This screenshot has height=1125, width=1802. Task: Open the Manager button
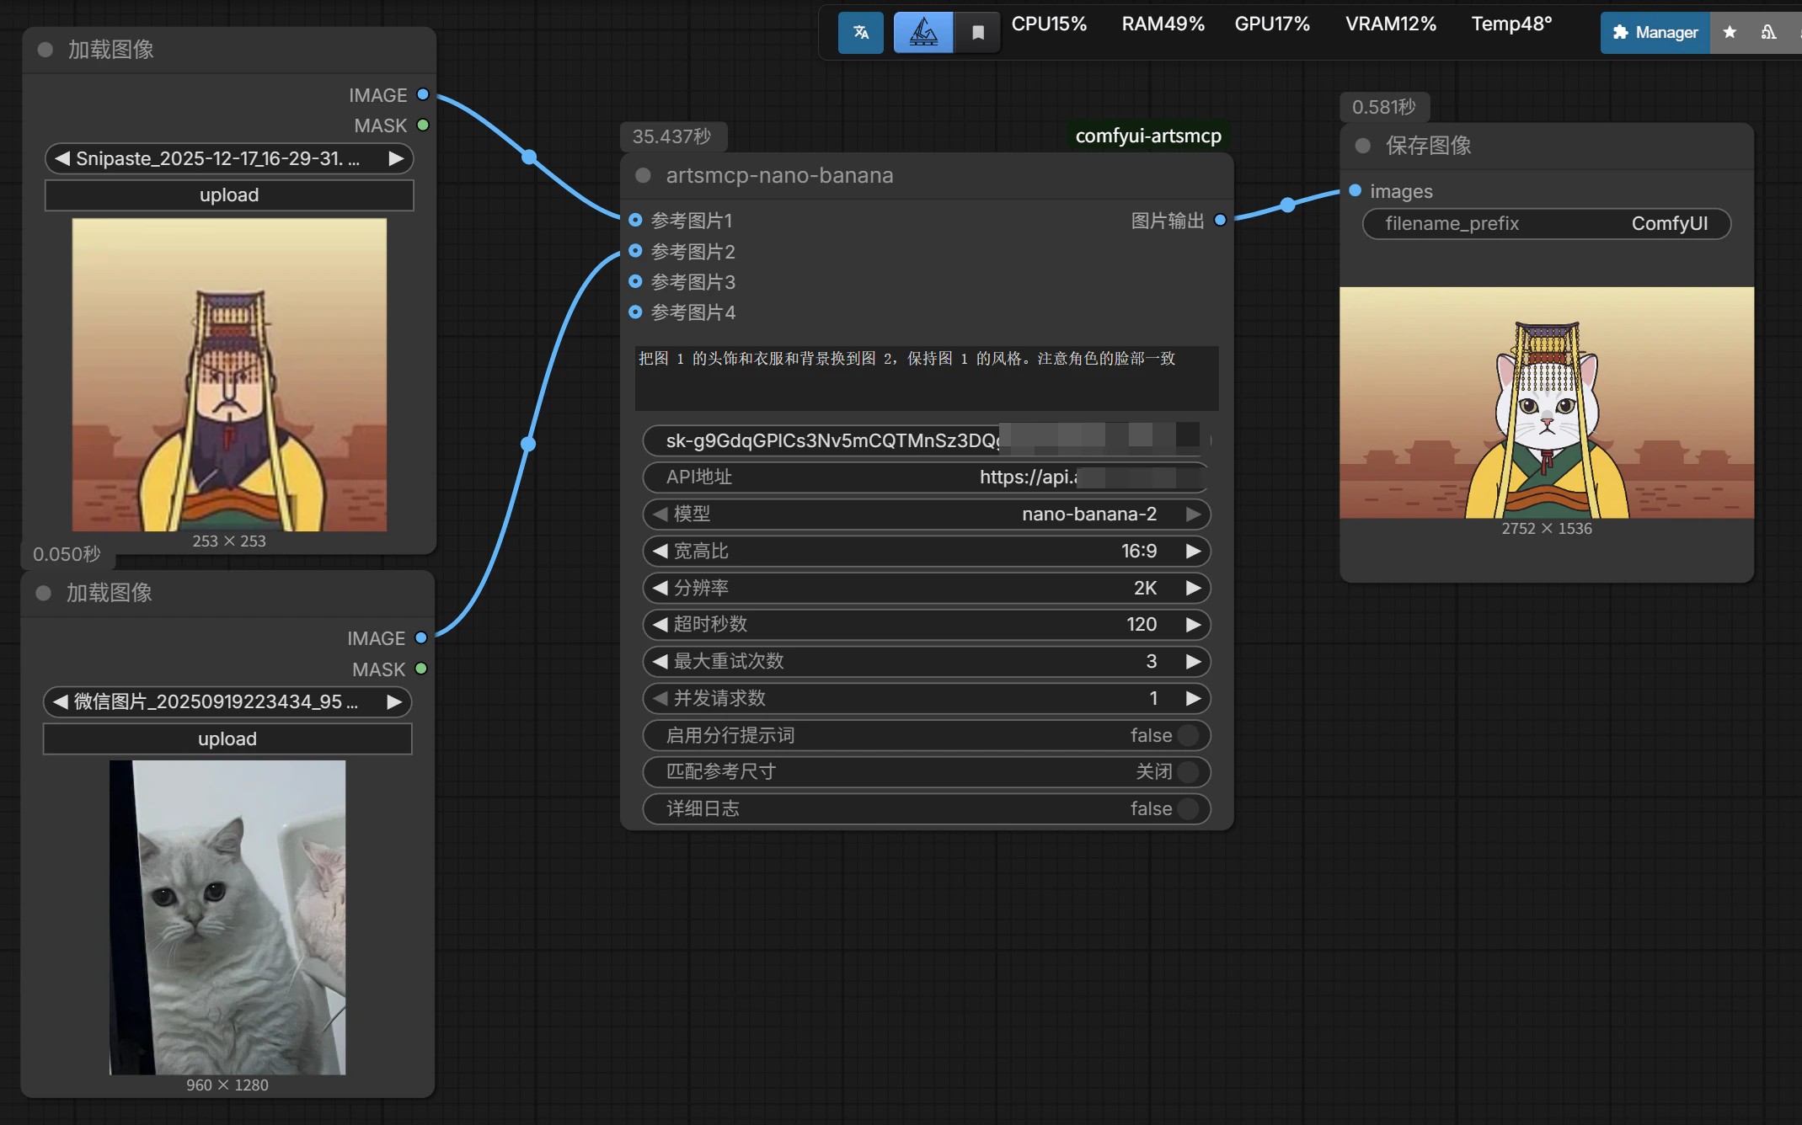pos(1655,33)
